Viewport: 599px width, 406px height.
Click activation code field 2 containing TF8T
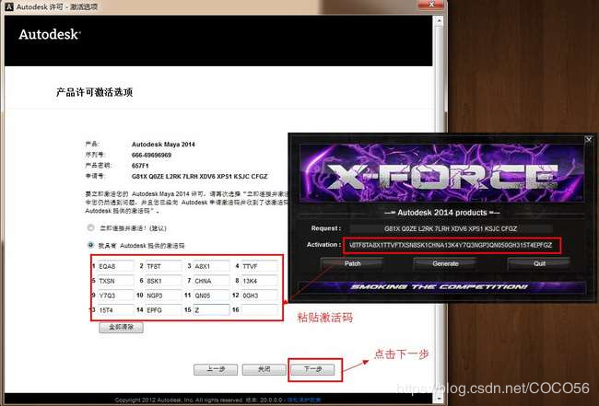click(x=163, y=266)
